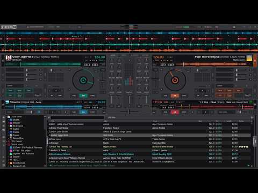
Task: Open second effect slot dropdown on deck 1
Action: tap(15, 75)
